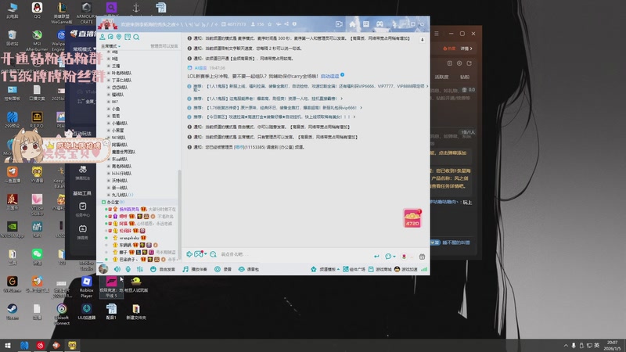Screen dimensions: 626x352
Task: Collapse the 办公室 channel node
Action: [x=104, y=203]
